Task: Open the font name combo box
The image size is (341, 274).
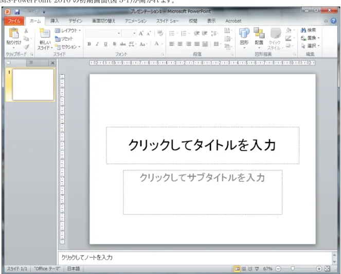Action: click(103, 33)
